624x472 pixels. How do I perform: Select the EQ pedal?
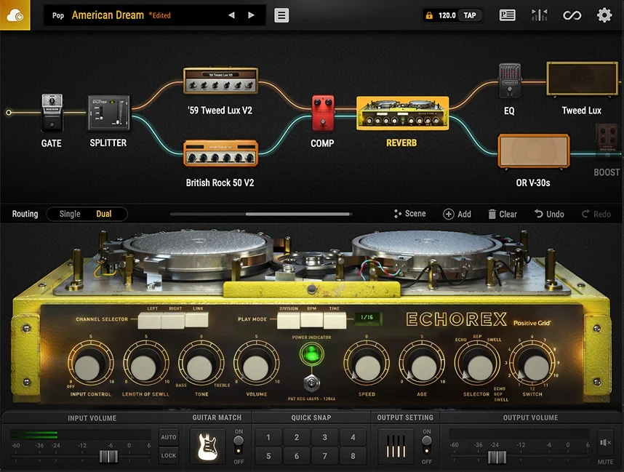tap(509, 81)
